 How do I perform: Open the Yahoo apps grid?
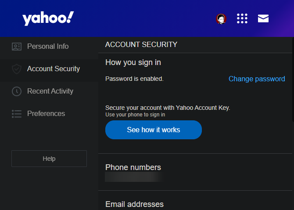click(x=242, y=18)
